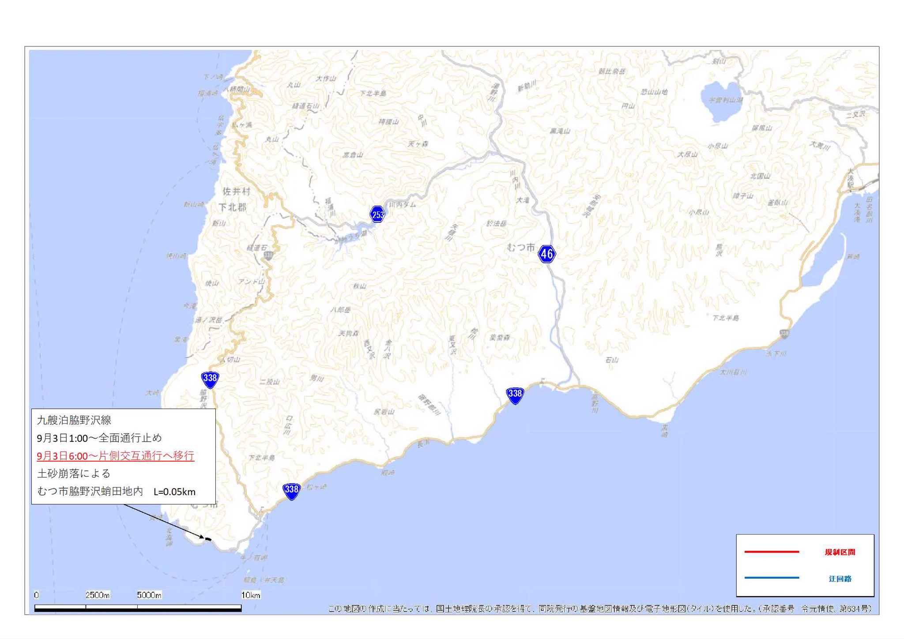Viewport: 904px width, 639px height.
Task: Click the 宇曽利山湖 lake label
Action: 726,100
